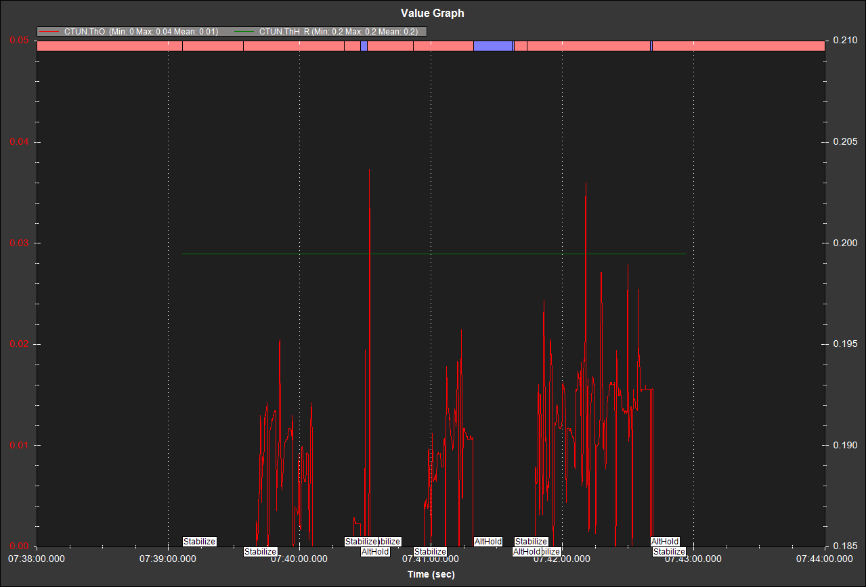Click the rightmost Stabilize mode label
866x587 pixels.
pyautogui.click(x=669, y=552)
